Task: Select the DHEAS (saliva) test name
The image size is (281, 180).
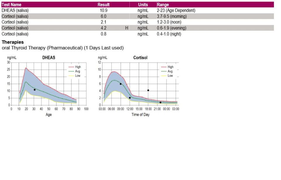Action: 15,11
